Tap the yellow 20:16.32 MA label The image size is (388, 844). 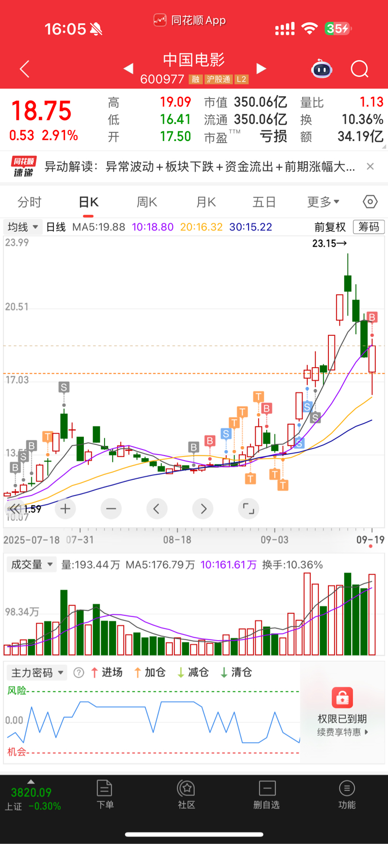pyautogui.click(x=201, y=227)
